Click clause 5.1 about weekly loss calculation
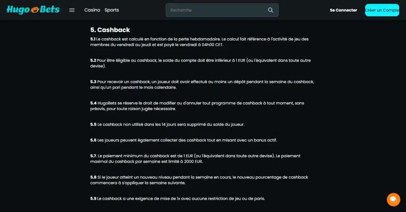This screenshot has width=406, height=212. (198, 42)
